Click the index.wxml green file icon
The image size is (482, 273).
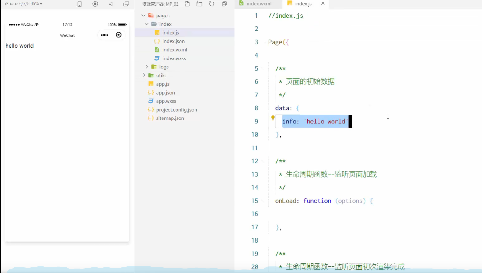point(157,49)
